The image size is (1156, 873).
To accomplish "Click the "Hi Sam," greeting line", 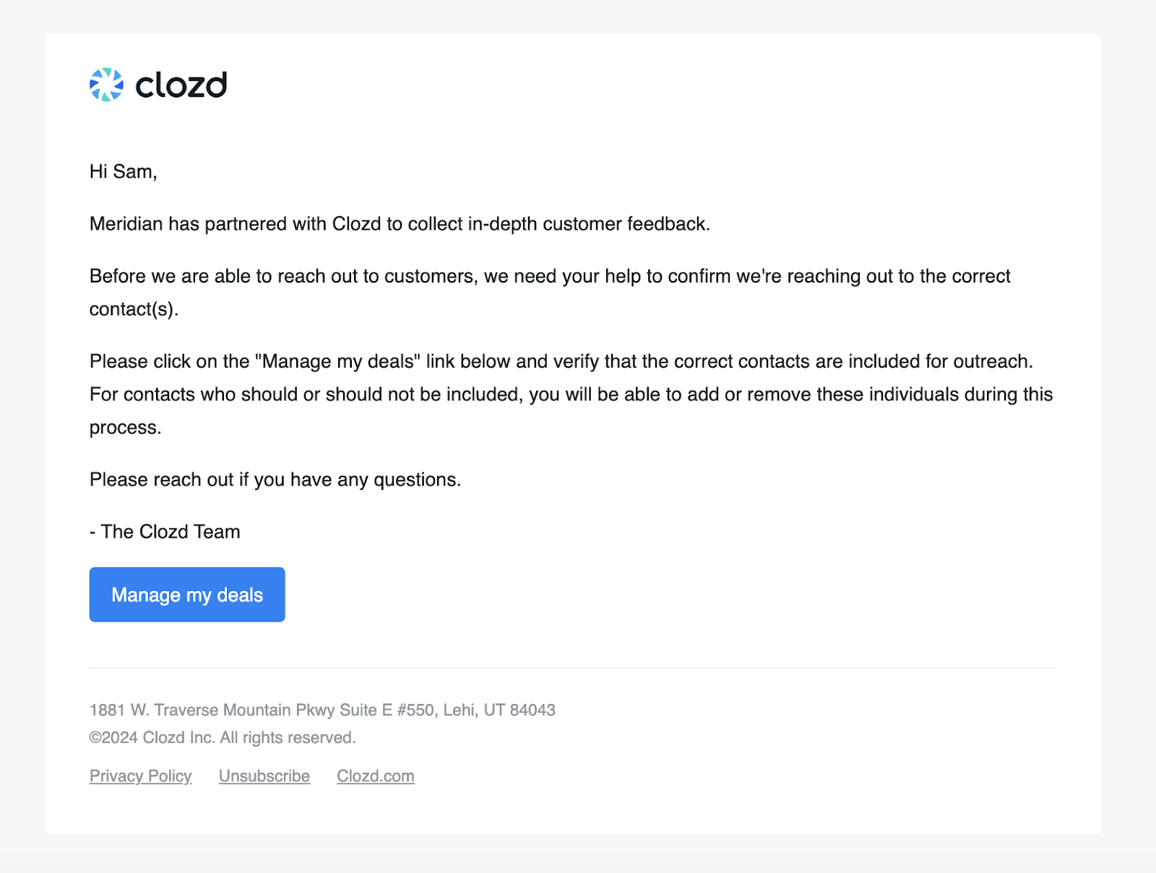I will [124, 171].
